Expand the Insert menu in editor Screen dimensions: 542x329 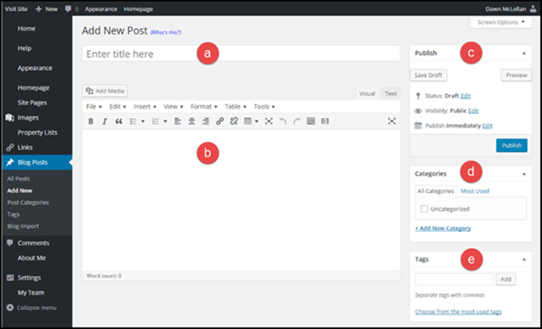pyautogui.click(x=145, y=107)
